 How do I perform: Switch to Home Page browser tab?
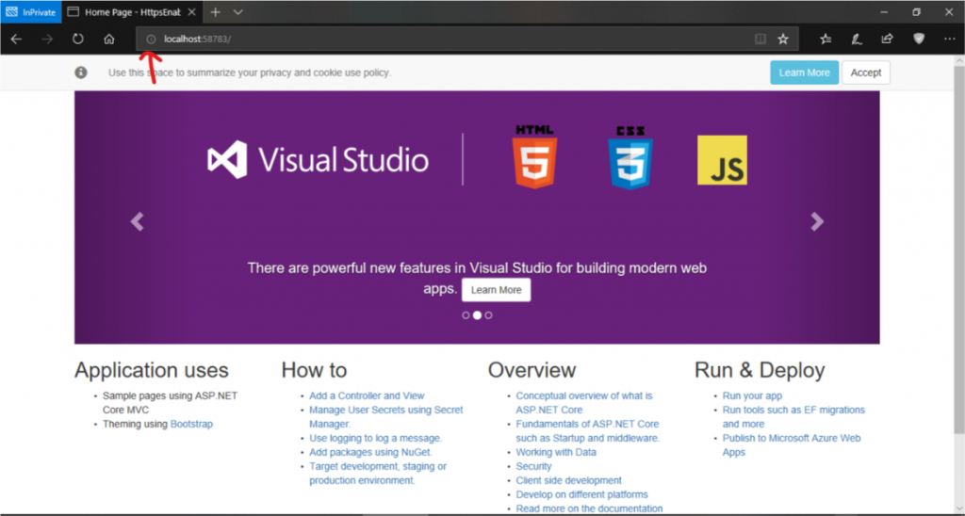tap(132, 11)
